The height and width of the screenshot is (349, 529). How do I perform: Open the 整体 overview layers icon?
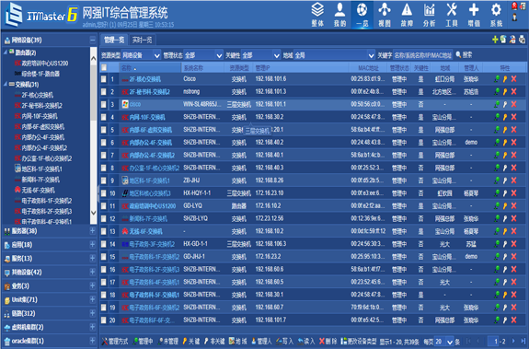[317, 15]
